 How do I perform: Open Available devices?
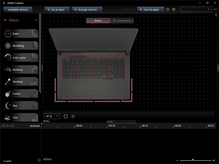[x=18, y=10]
